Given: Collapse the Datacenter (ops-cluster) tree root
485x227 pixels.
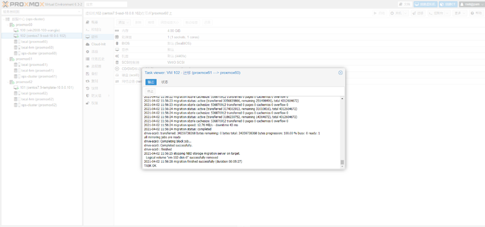Looking at the screenshot, I should [4, 19].
